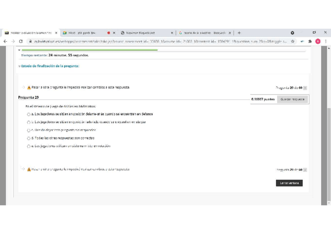Click the lock icon in the address bar
This screenshot has height=234, width=331.
(30, 41)
